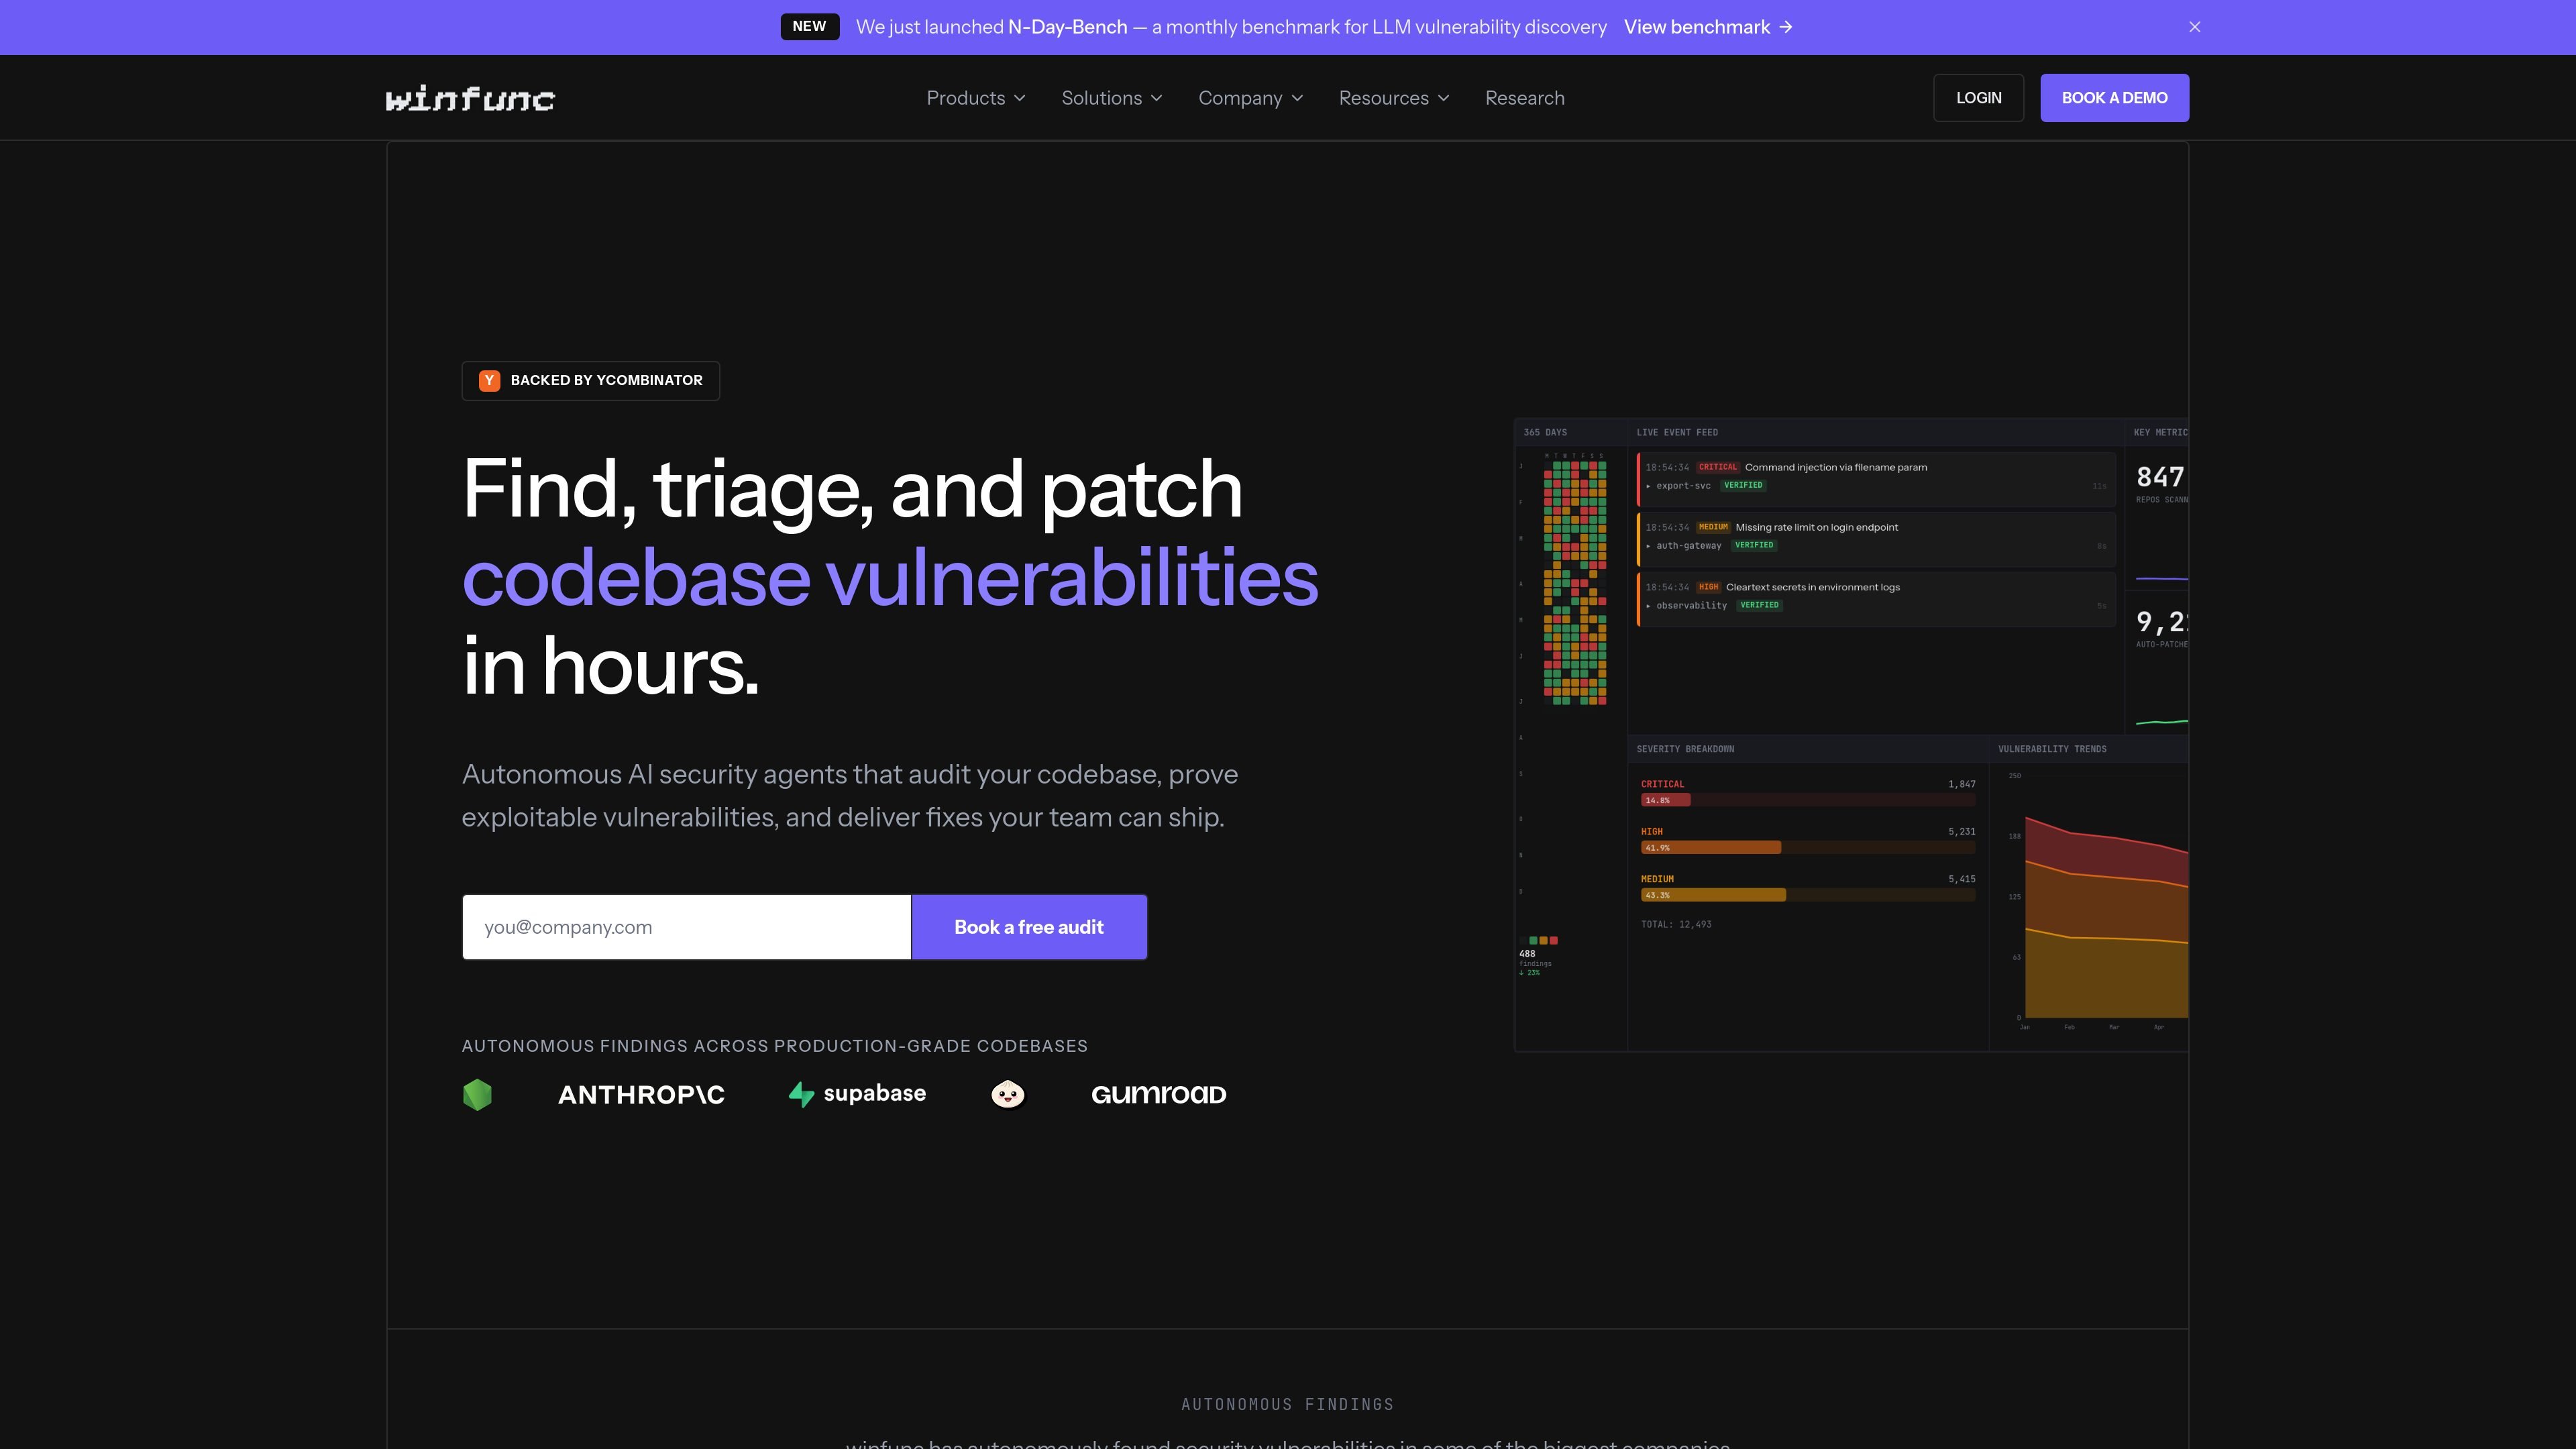Click the winfunc logo
This screenshot has height=1449, width=2576.
[x=470, y=98]
